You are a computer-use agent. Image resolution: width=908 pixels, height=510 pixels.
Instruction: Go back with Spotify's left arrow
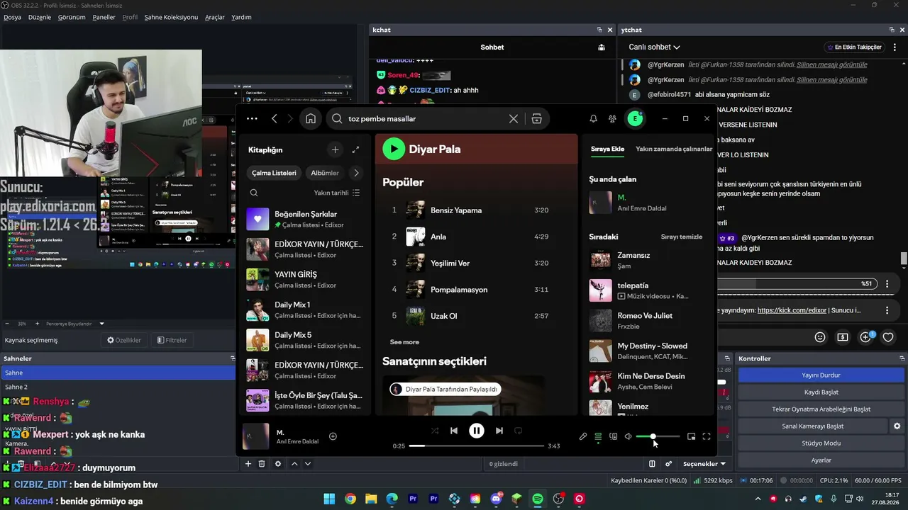coord(275,119)
